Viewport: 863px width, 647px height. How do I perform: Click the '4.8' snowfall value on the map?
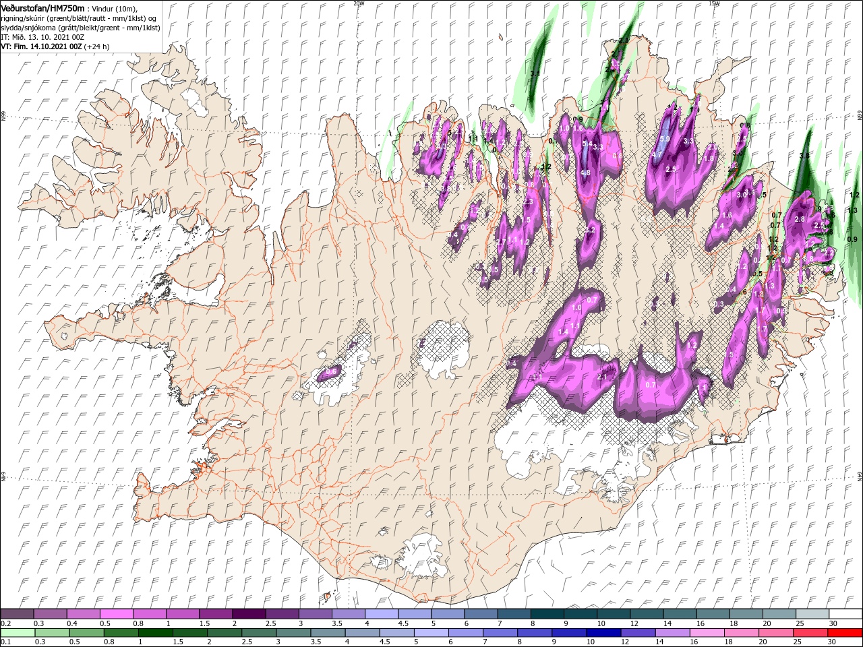pos(585,173)
